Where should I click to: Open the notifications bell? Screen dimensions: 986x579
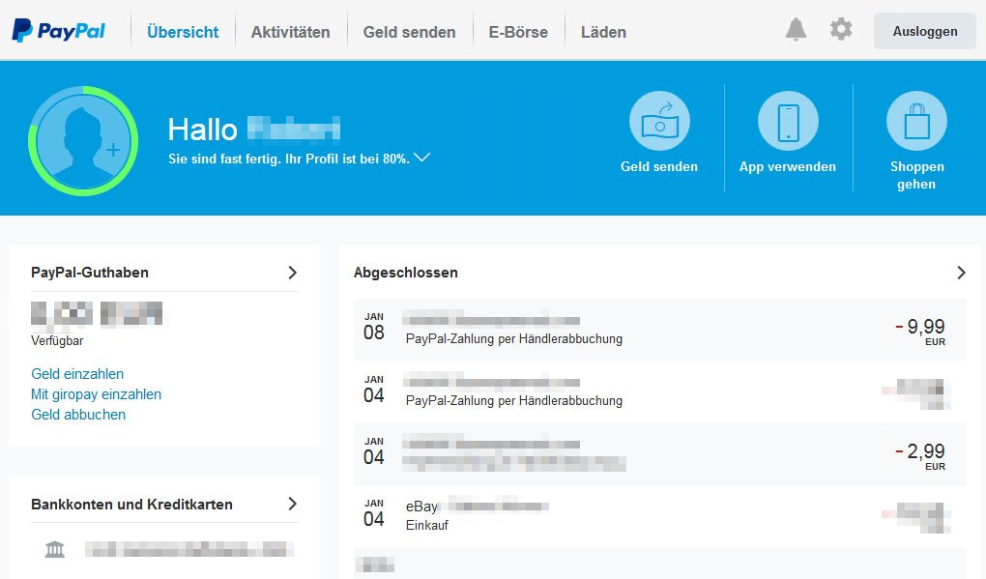pyautogui.click(x=796, y=30)
